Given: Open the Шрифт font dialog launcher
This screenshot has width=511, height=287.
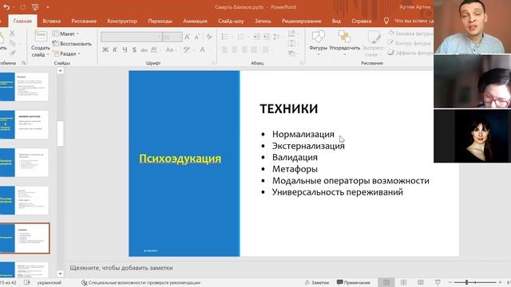Looking at the screenshot, I should 214,63.
